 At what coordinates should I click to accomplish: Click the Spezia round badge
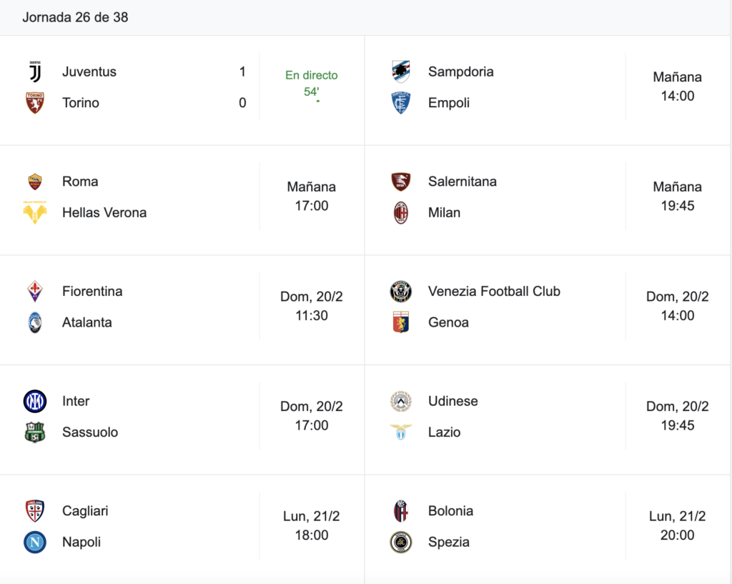[x=401, y=542]
